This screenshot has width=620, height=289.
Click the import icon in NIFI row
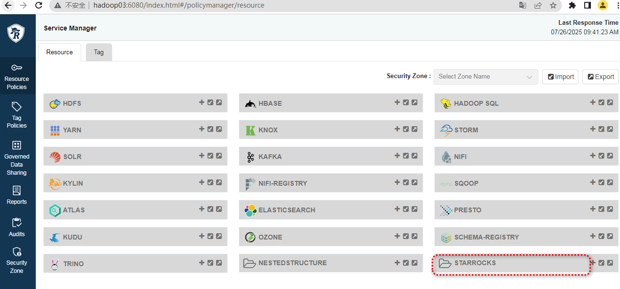(x=601, y=156)
